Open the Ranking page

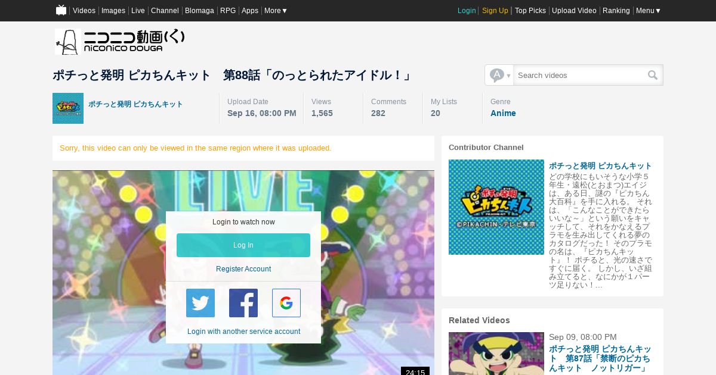[616, 11]
